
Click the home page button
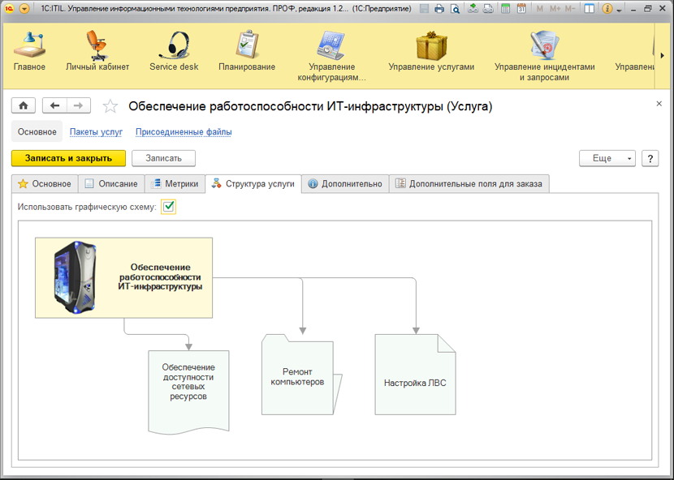tap(24, 106)
